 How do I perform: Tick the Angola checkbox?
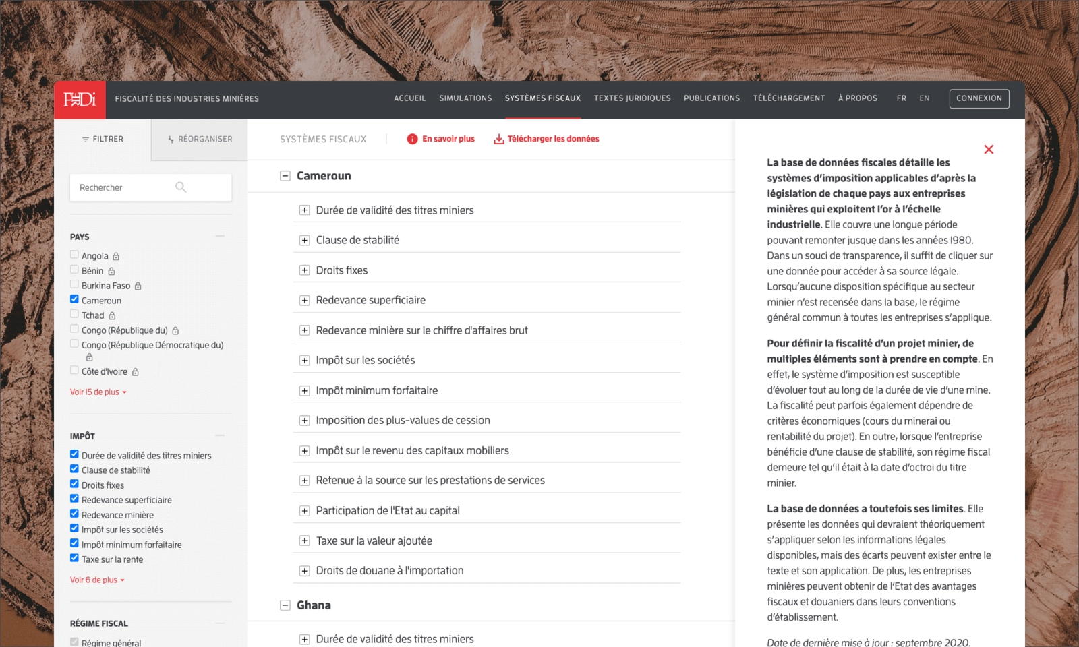click(x=74, y=255)
